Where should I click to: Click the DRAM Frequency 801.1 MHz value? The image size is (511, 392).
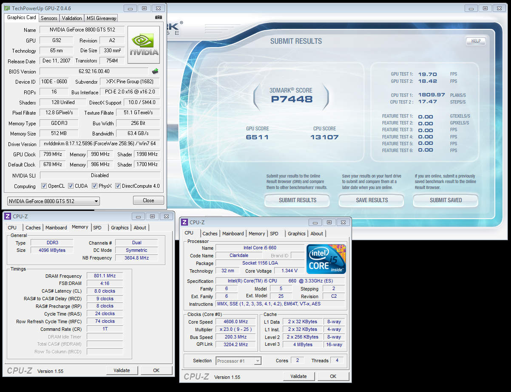coord(105,276)
